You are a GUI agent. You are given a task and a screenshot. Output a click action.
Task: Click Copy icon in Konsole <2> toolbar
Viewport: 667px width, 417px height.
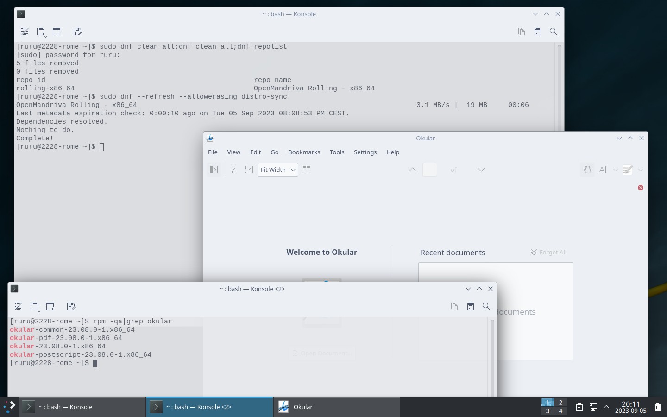coord(454,306)
